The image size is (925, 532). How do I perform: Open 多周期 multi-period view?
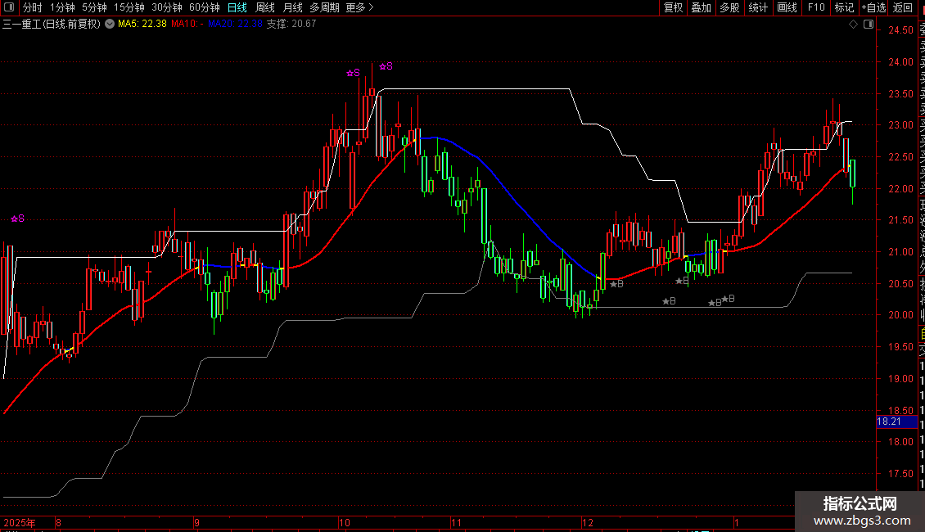click(324, 7)
